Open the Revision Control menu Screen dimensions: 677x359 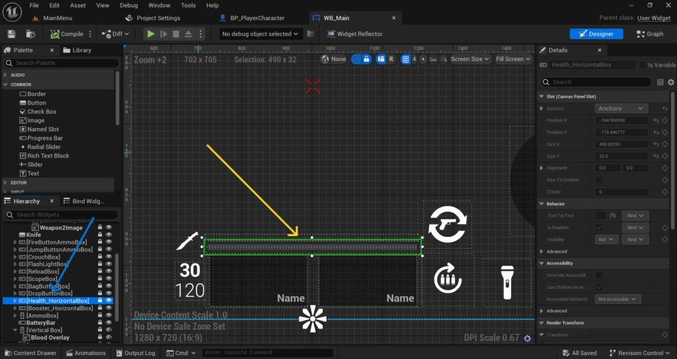point(641,353)
